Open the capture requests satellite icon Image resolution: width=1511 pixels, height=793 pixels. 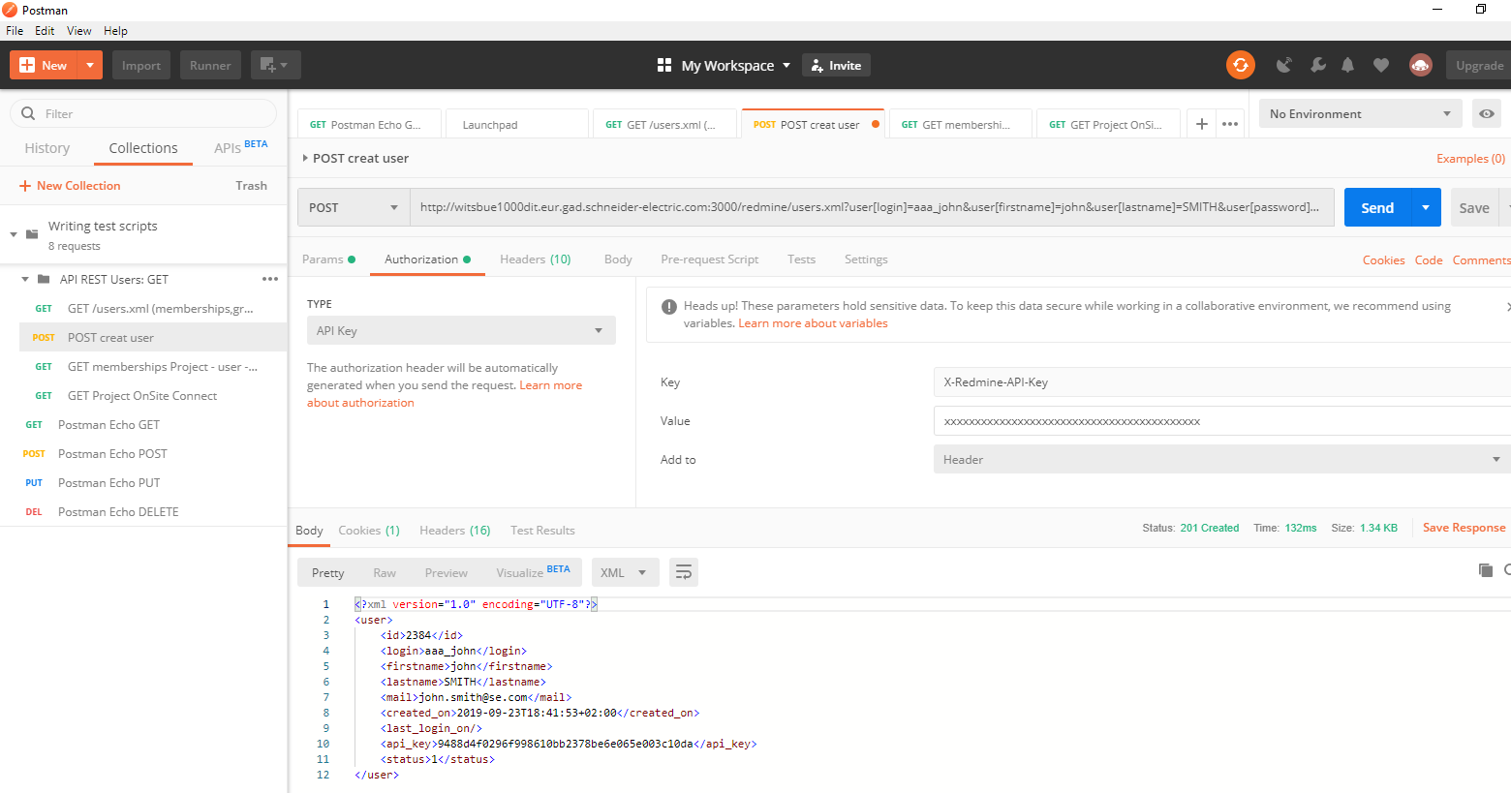[1283, 65]
